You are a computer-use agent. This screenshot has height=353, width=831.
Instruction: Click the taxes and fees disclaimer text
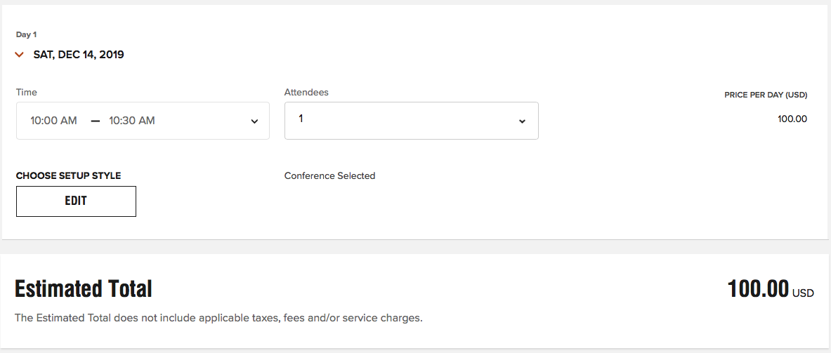(x=218, y=319)
